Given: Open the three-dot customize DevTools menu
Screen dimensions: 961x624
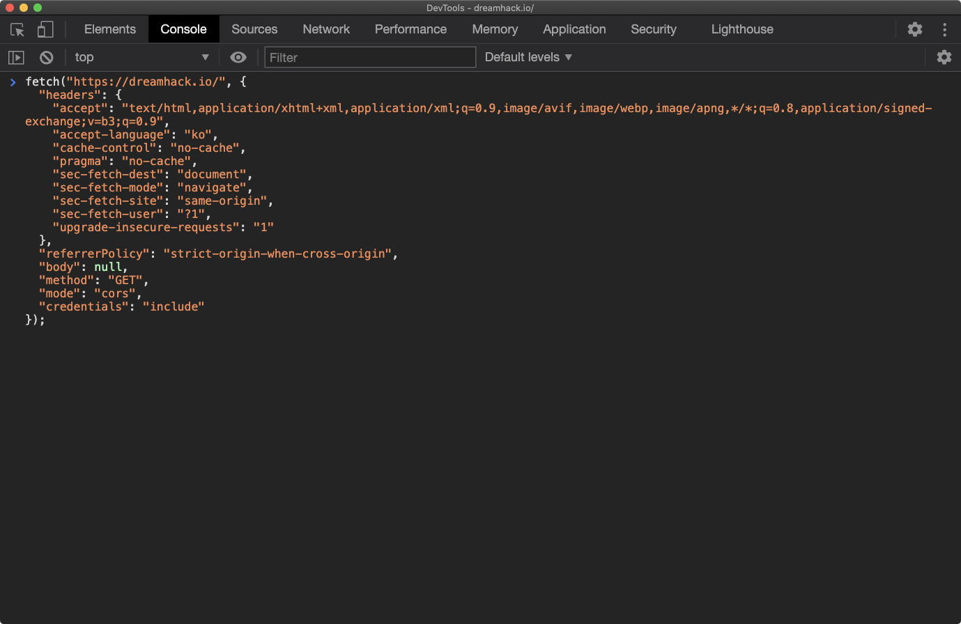Looking at the screenshot, I should pos(944,29).
